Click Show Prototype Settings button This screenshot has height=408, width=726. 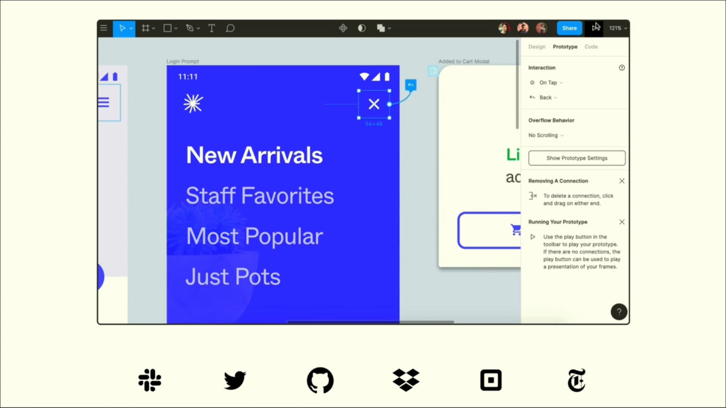(577, 158)
